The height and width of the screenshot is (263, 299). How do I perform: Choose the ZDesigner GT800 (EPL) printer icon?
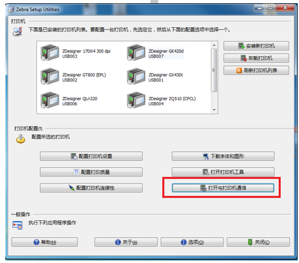point(50,76)
